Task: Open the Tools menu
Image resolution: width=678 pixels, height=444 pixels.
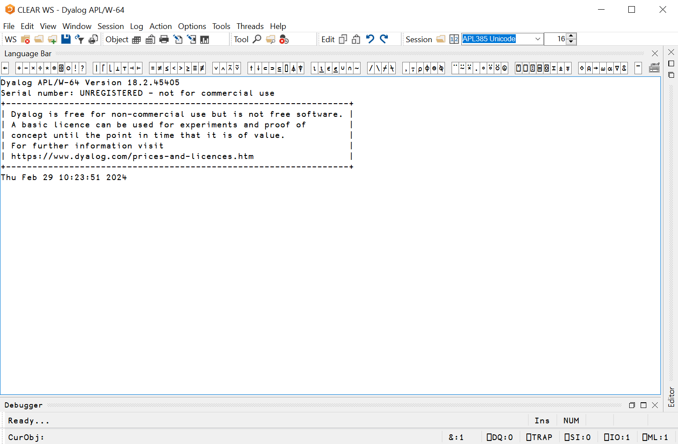Action: point(221,26)
